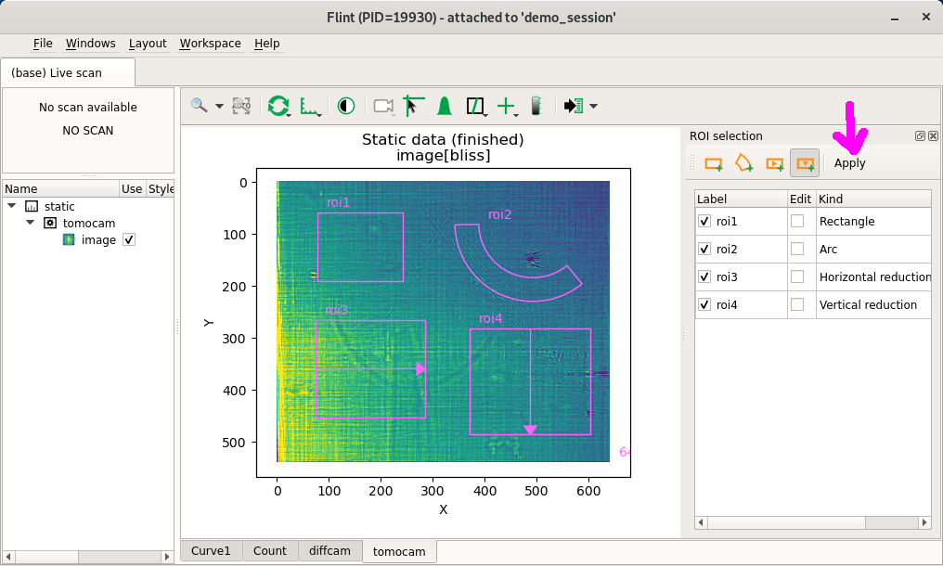
Task: Open the Workspace menu
Action: pyautogui.click(x=210, y=44)
